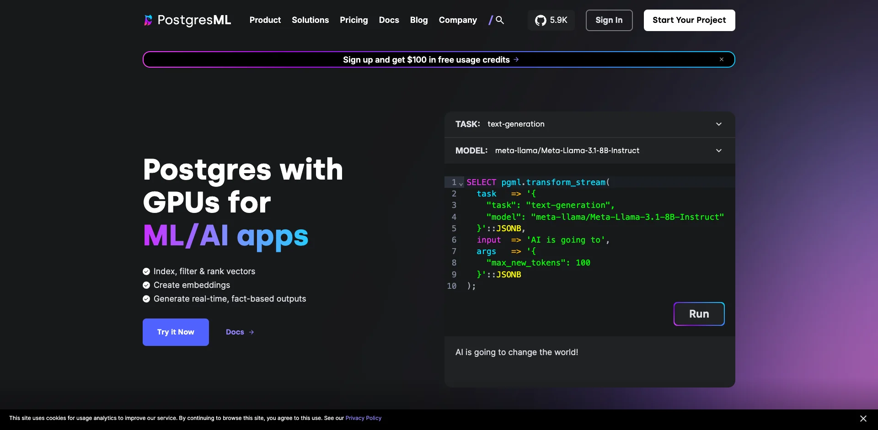Collapse code fold arrow on line 1

(461, 183)
